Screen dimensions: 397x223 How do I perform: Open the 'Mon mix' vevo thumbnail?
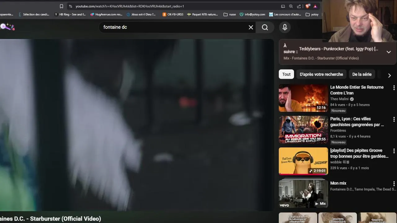click(x=303, y=194)
